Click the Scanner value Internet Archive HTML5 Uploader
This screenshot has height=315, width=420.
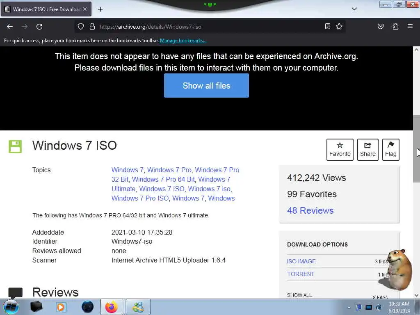click(169, 260)
